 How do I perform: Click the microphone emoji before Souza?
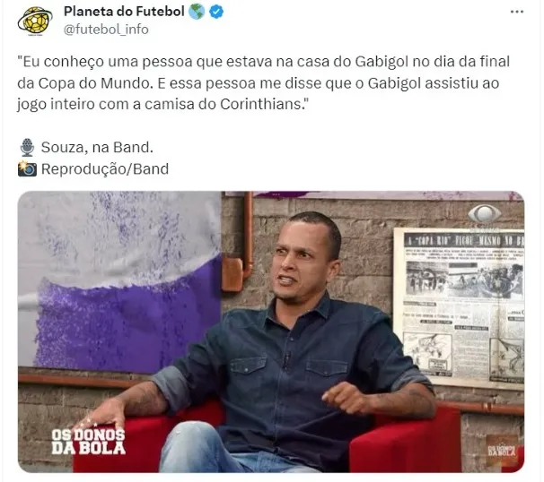(x=27, y=148)
